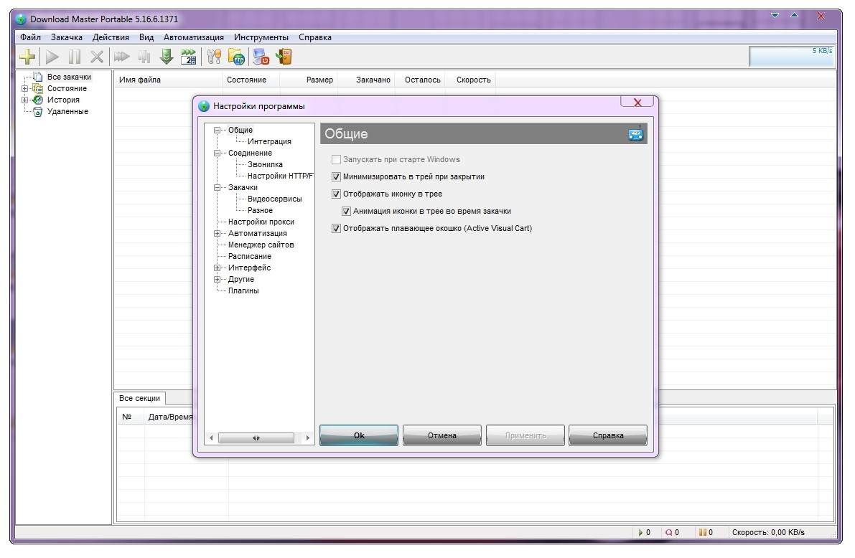Click the blue up-triangle in main title bar
This screenshot has height=558, width=855.
pos(794,15)
